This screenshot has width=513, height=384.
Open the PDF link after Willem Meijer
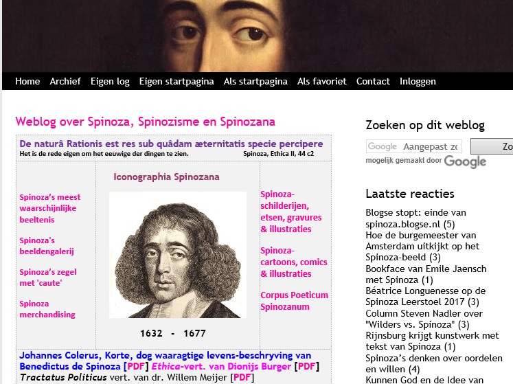tap(242, 377)
